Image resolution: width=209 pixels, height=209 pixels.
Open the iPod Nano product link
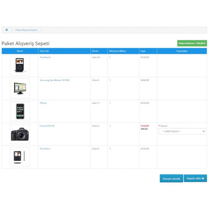pyautogui.click(x=45, y=149)
